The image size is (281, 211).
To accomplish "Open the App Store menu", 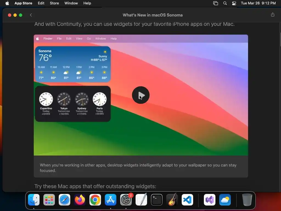I will tap(23, 3).
